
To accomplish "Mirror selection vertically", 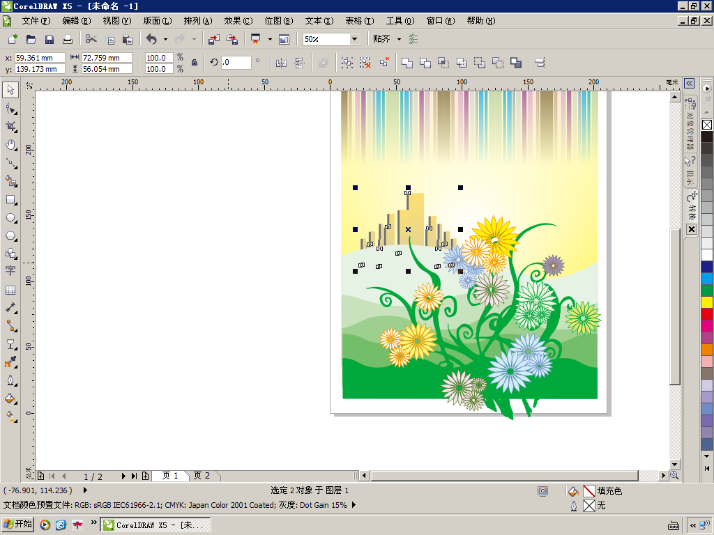I will 299,63.
